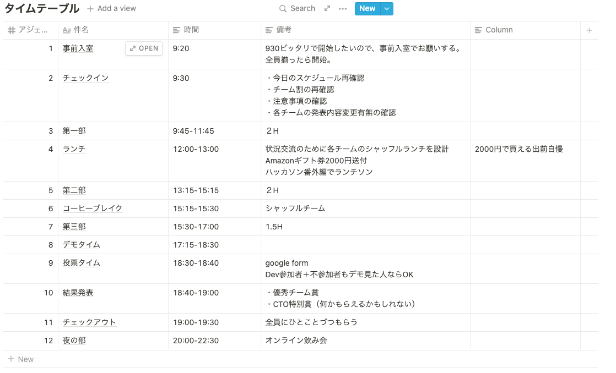Click the plus icon in bottom New row
This screenshot has height=373, width=616.
11,359
